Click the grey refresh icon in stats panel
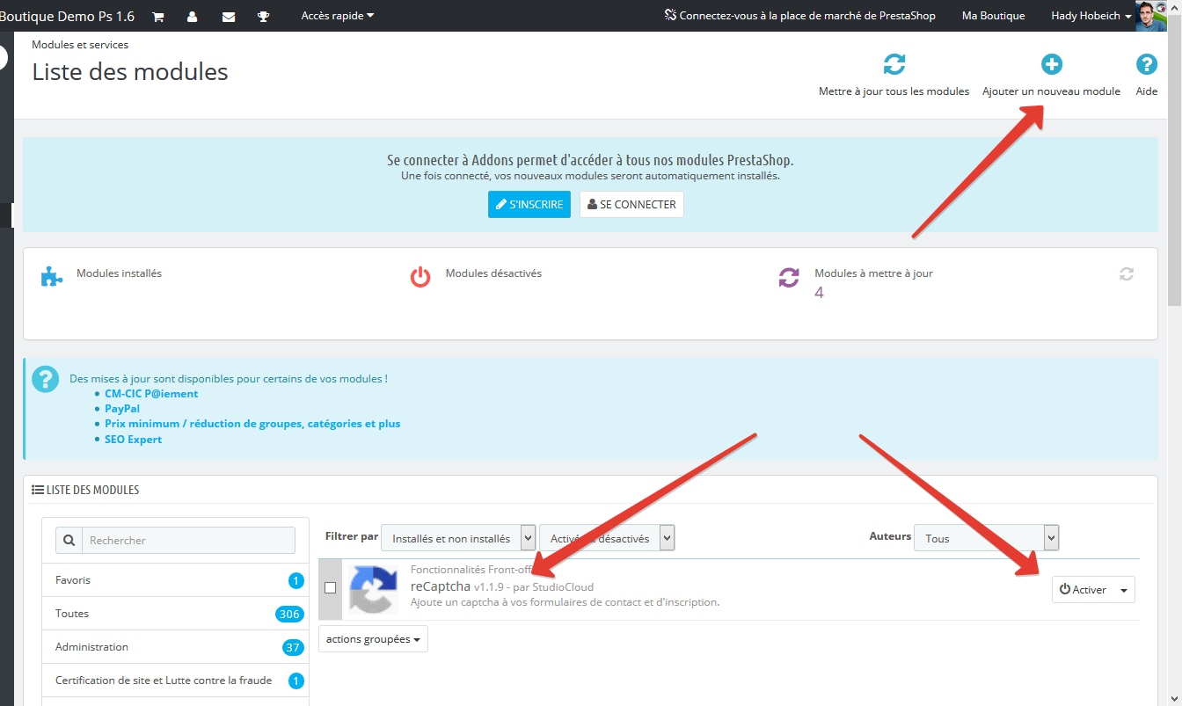 (1127, 274)
